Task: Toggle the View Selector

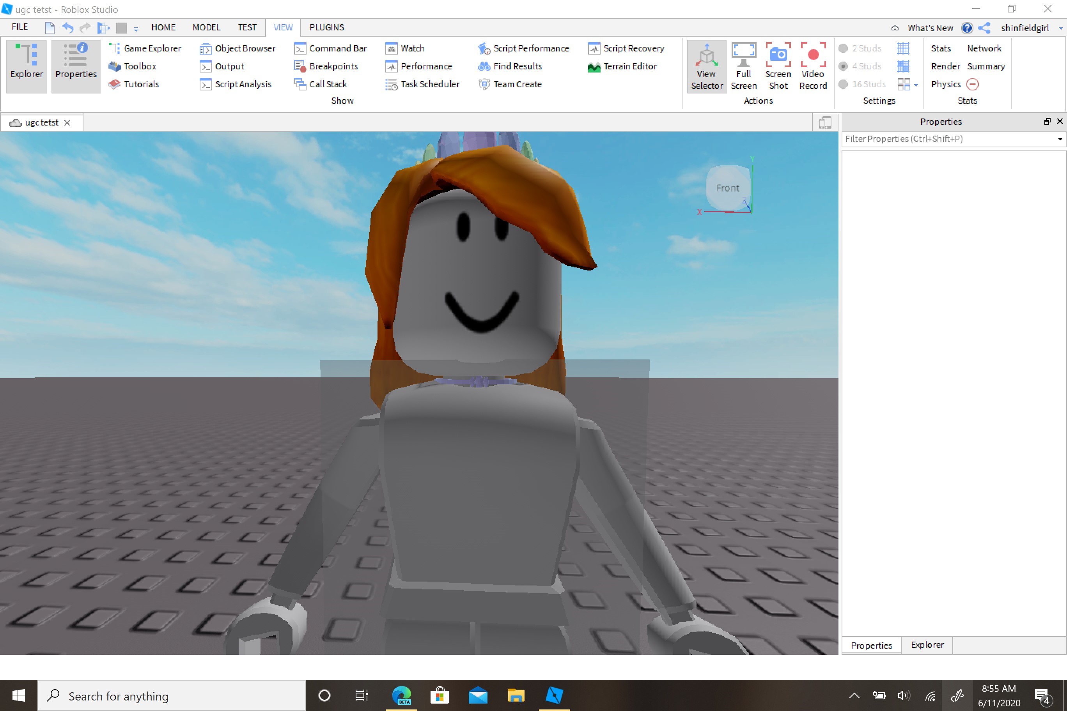Action: (706, 66)
